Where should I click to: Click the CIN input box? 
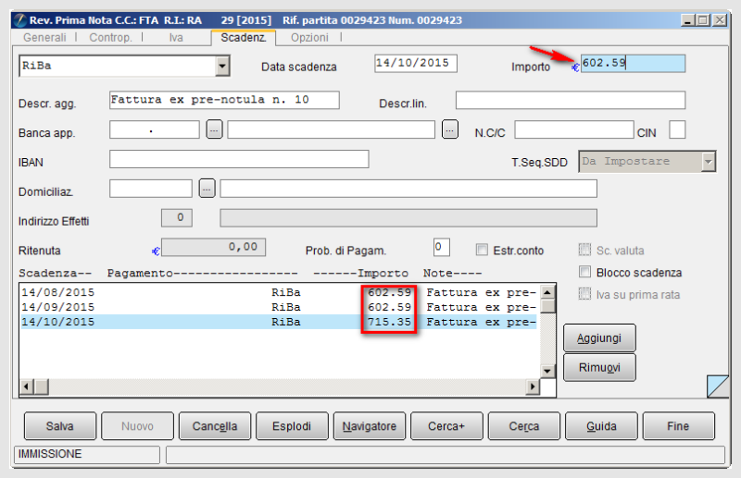pos(677,129)
